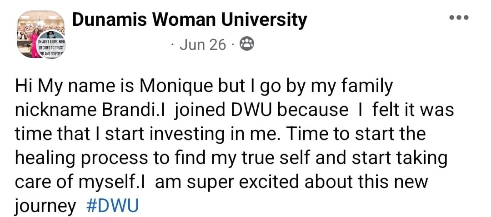The height and width of the screenshot is (217, 491).
Task: Tap the circular quote badge on avatar
Action: coord(51,44)
